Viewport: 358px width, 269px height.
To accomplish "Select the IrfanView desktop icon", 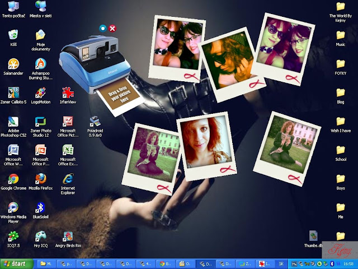I will pyautogui.click(x=68, y=96).
